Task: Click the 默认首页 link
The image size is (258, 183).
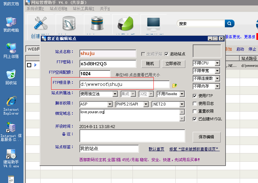Action: 156,149
